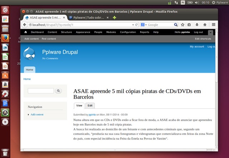Log out via the admin toolbar
This screenshot has width=229, height=158.
[198, 32]
